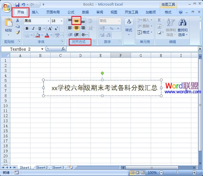Save the workbook from Quick Access toolbar
This screenshot has width=203, height=176.
(x=17, y=5)
